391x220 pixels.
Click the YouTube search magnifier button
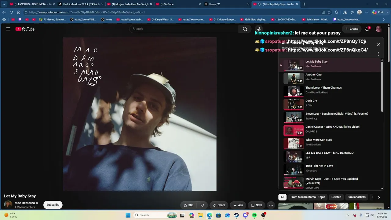point(245,29)
